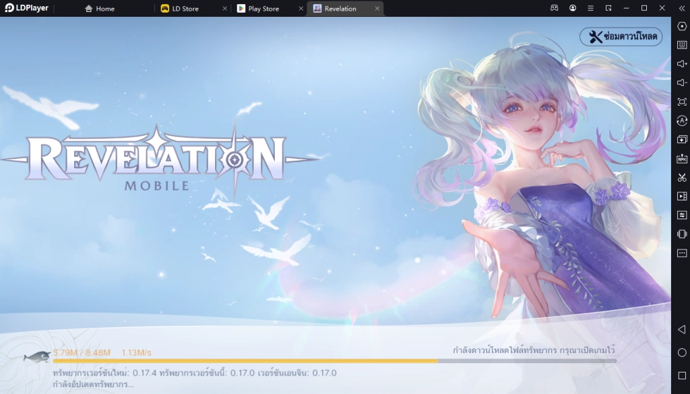This screenshot has height=394, width=690.
Task: Click the window screen-mode icon in title bar
Action: click(608, 8)
